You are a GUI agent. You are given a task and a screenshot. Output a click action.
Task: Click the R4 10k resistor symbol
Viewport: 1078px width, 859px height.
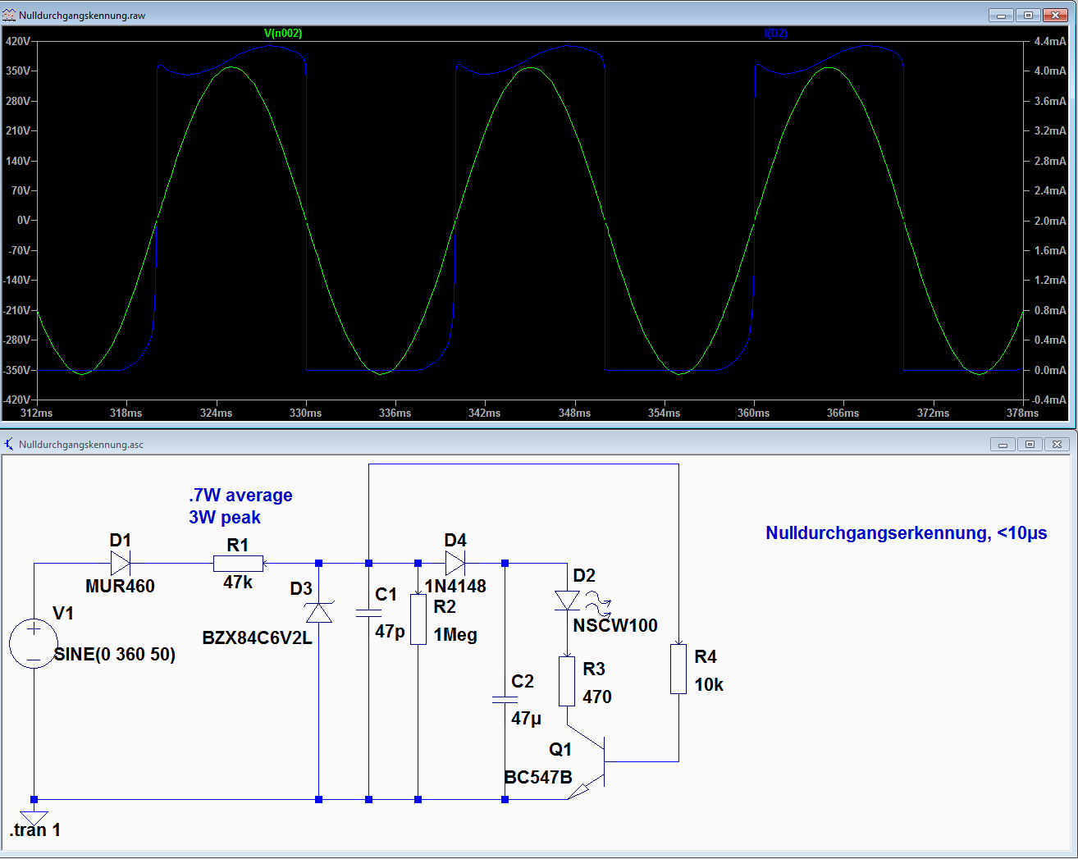(x=678, y=669)
